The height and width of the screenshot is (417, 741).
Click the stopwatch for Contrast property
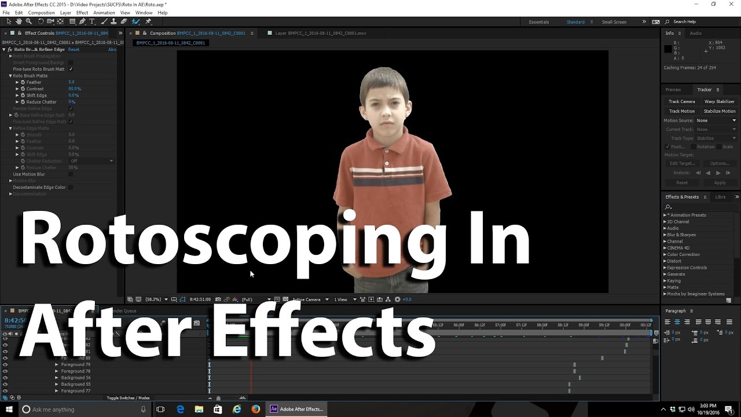click(x=23, y=89)
